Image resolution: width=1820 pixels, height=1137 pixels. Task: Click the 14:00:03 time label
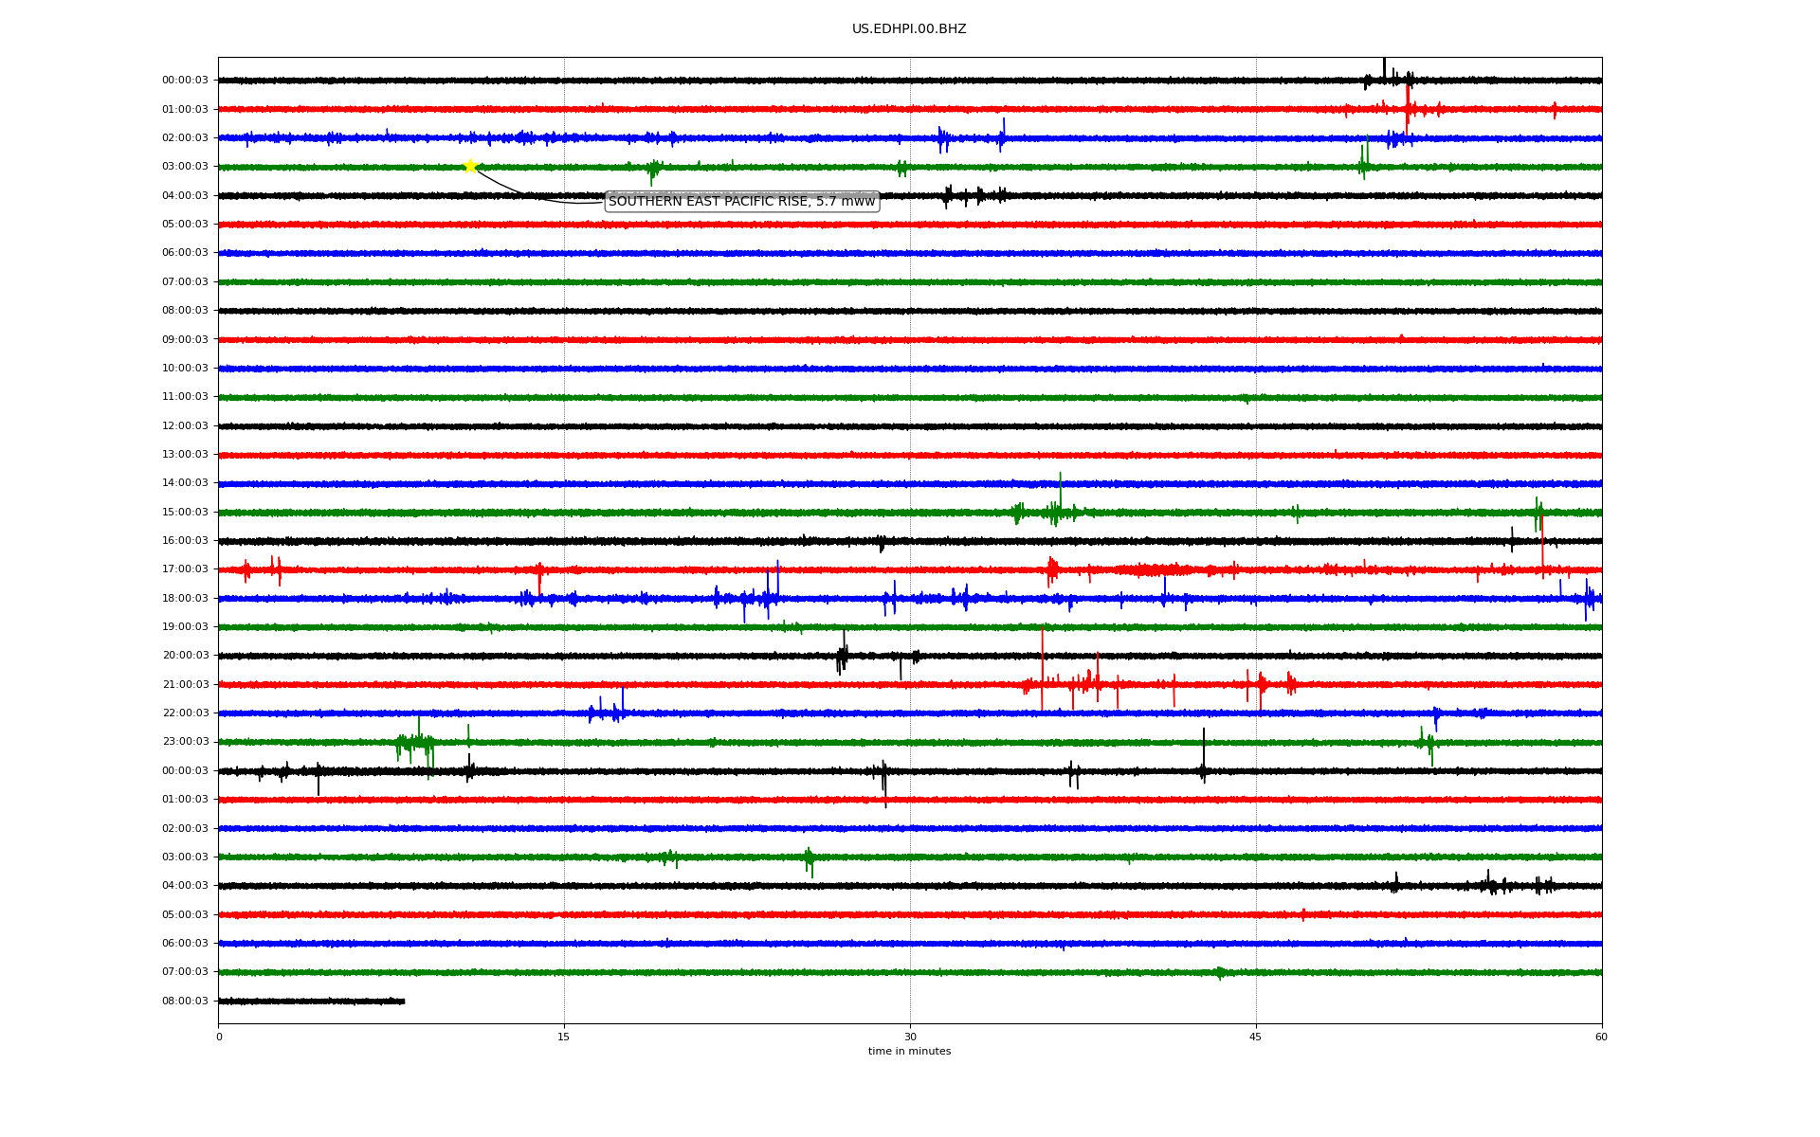click(x=185, y=483)
